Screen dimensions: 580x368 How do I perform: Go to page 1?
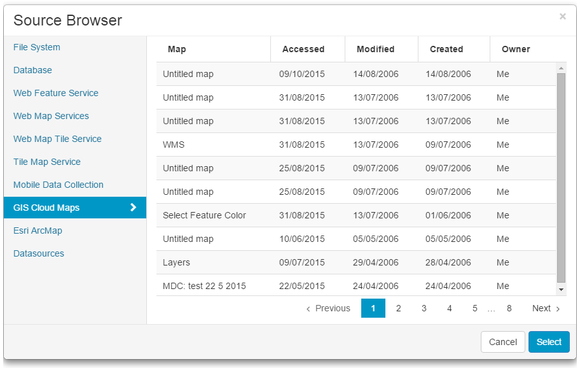coord(373,308)
